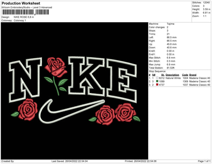Viewport: 212px width, 164px height.
Task: Click Max Stitch value '6.8 mm'
Action: (171, 58)
